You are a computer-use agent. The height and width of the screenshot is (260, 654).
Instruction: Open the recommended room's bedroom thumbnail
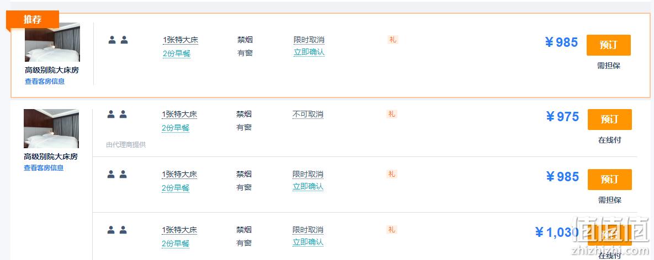coord(52,42)
